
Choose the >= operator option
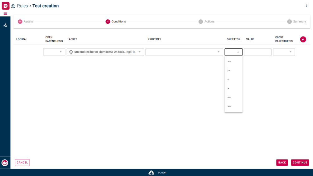pos(234,106)
